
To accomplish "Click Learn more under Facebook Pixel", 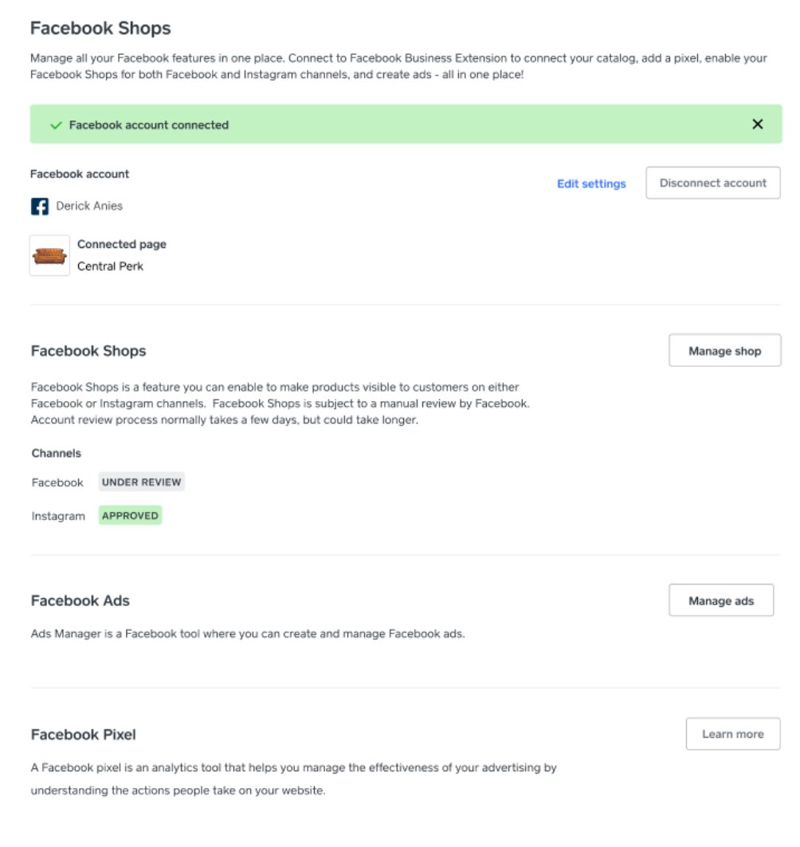I will click(x=732, y=734).
